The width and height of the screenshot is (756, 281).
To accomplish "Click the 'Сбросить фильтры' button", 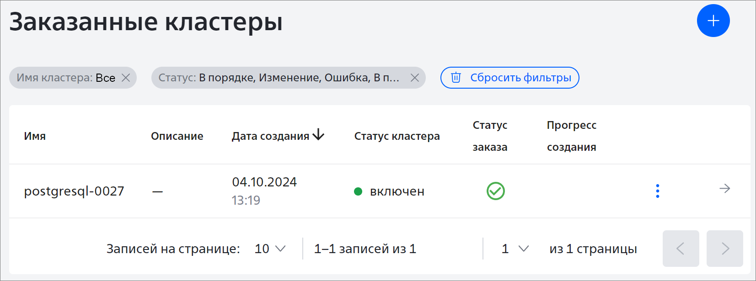I will click(x=509, y=78).
